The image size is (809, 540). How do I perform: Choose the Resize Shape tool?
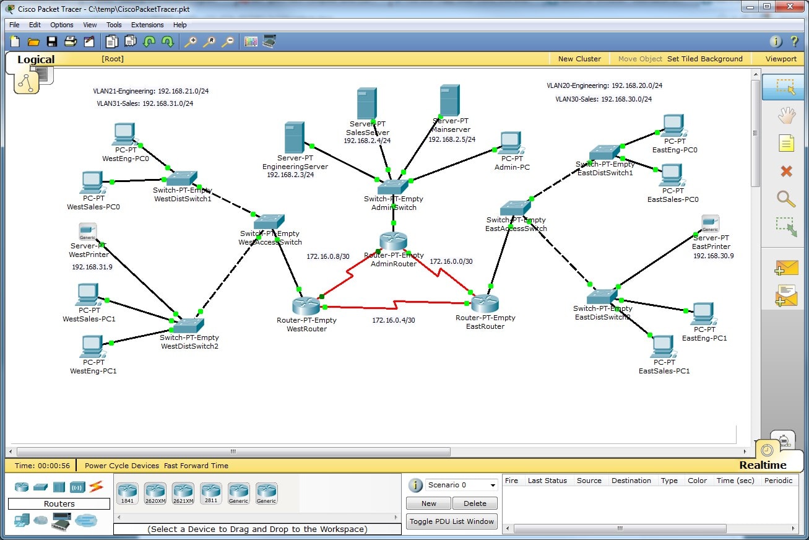coord(786,227)
